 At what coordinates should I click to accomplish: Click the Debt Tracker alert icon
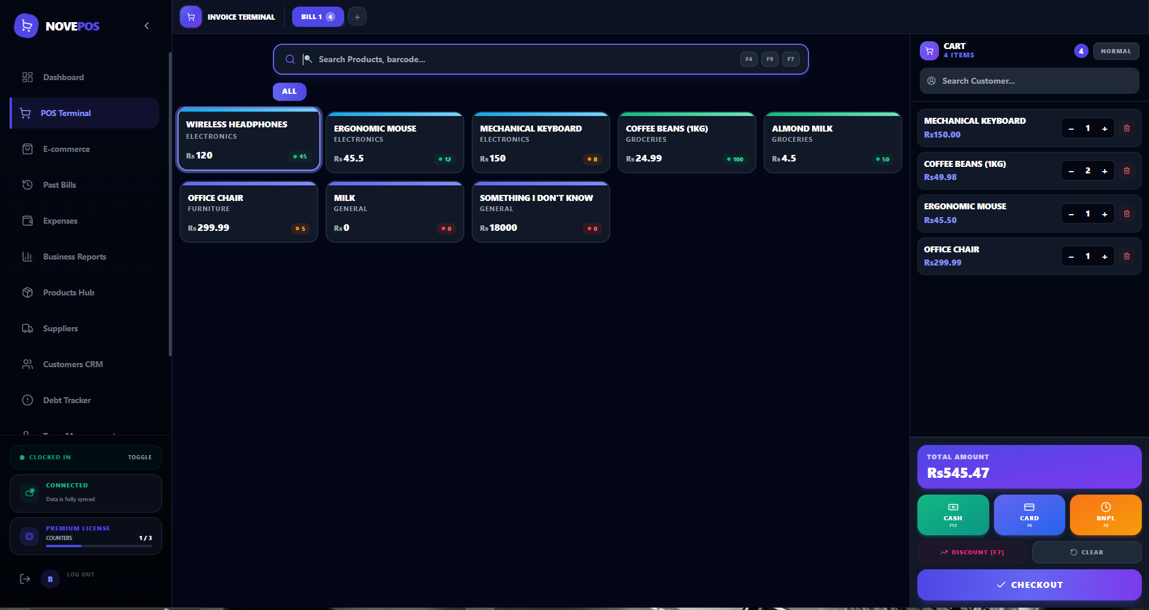click(28, 400)
